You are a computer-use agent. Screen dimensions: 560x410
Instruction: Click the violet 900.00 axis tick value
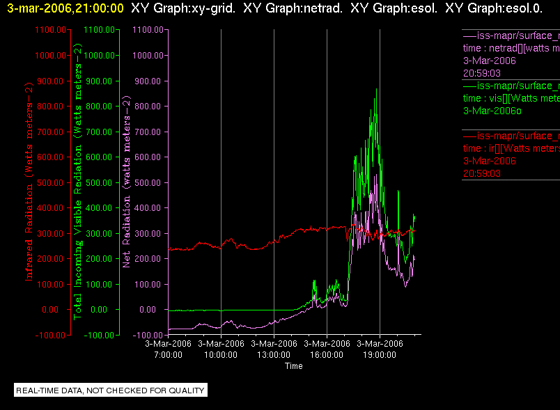(x=148, y=81)
